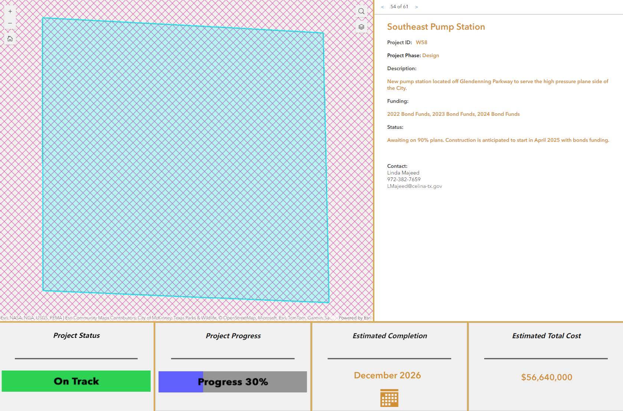This screenshot has width=623, height=411.
Task: Select the cyan project polygon on map
Action: [185, 160]
